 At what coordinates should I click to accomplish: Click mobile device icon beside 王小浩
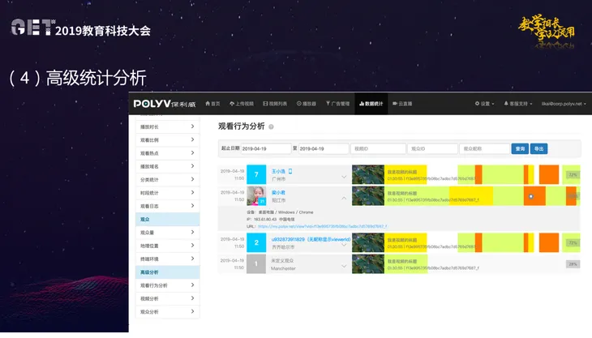click(x=290, y=171)
